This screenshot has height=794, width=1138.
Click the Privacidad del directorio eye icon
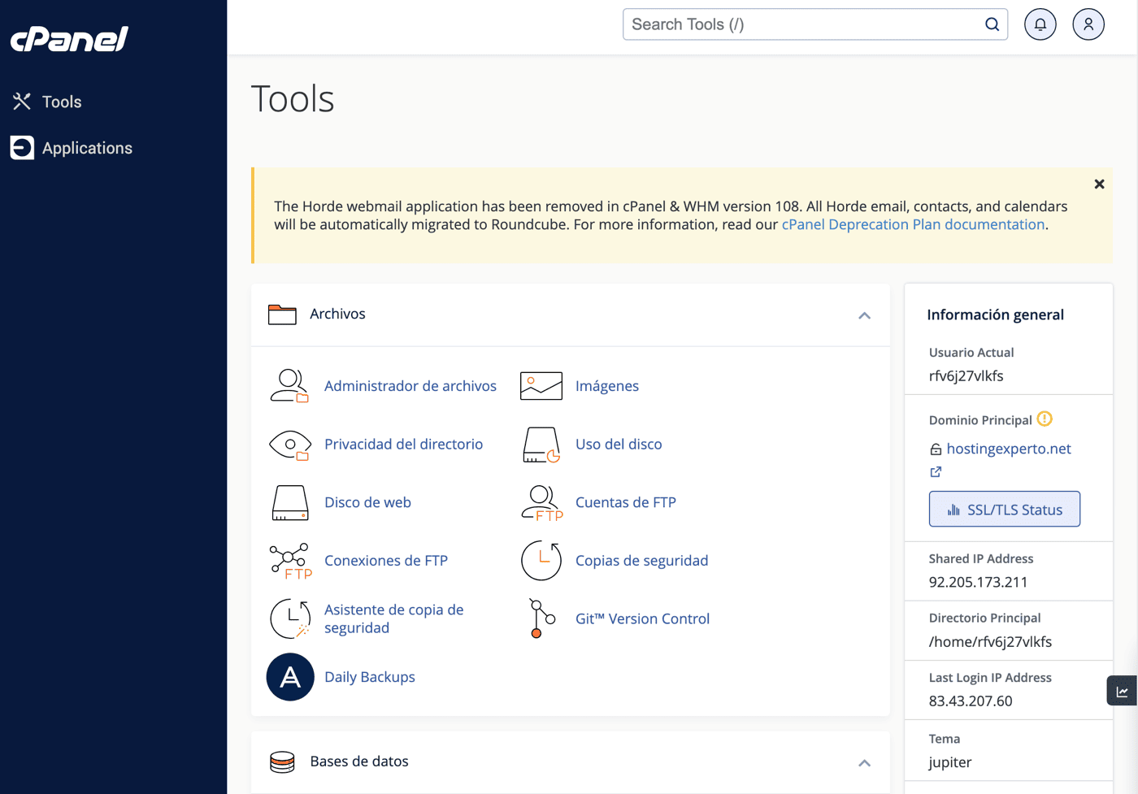point(290,445)
